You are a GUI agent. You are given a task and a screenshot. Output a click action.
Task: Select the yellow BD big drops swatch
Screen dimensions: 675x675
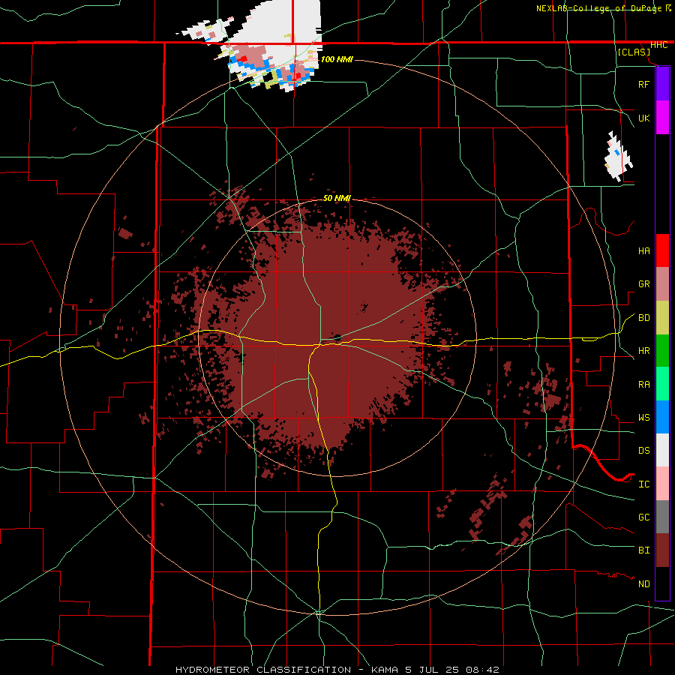(662, 318)
